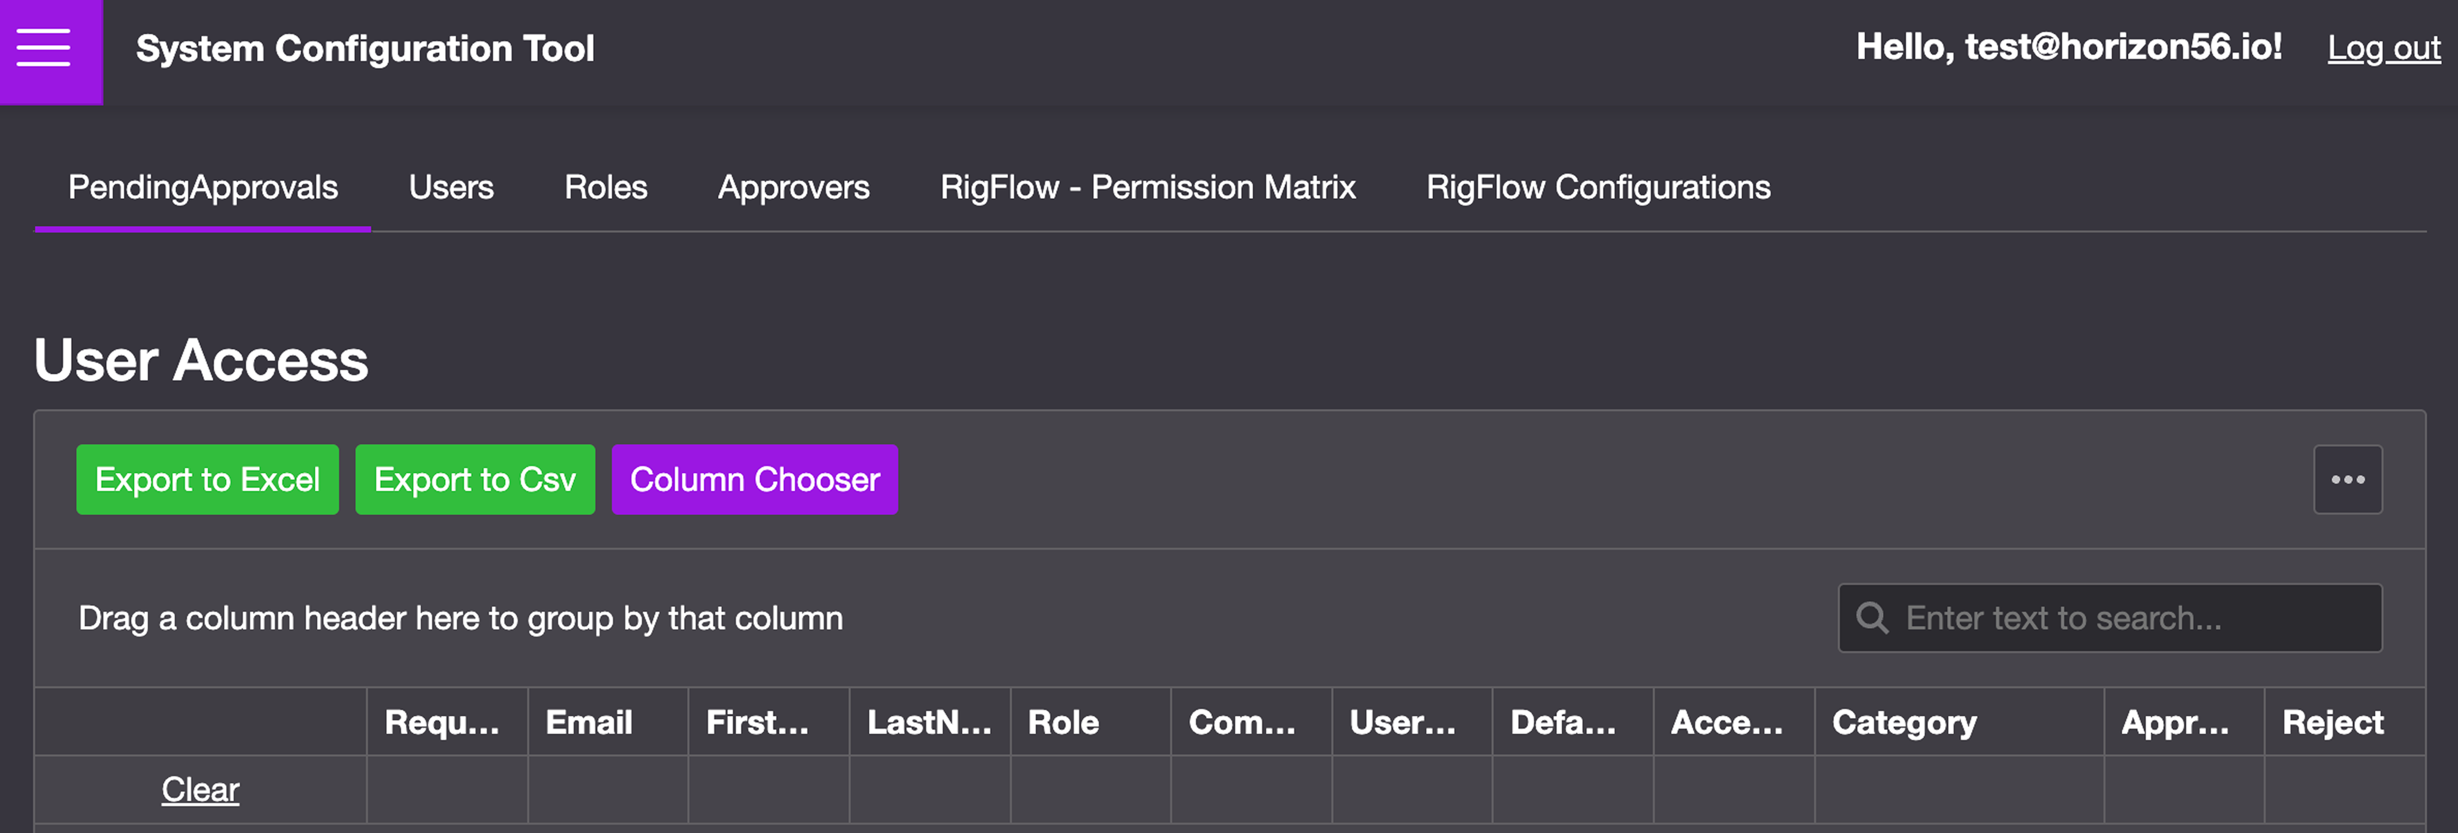Switch to the Roles tab
This screenshot has width=2458, height=833.
pyautogui.click(x=605, y=187)
